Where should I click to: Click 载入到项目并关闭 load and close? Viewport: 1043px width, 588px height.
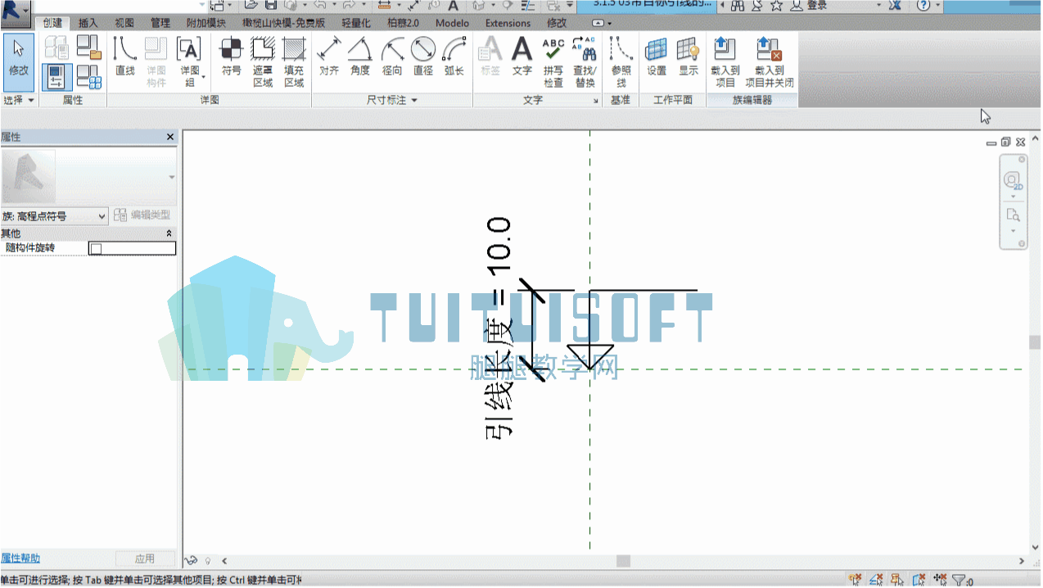click(x=770, y=62)
